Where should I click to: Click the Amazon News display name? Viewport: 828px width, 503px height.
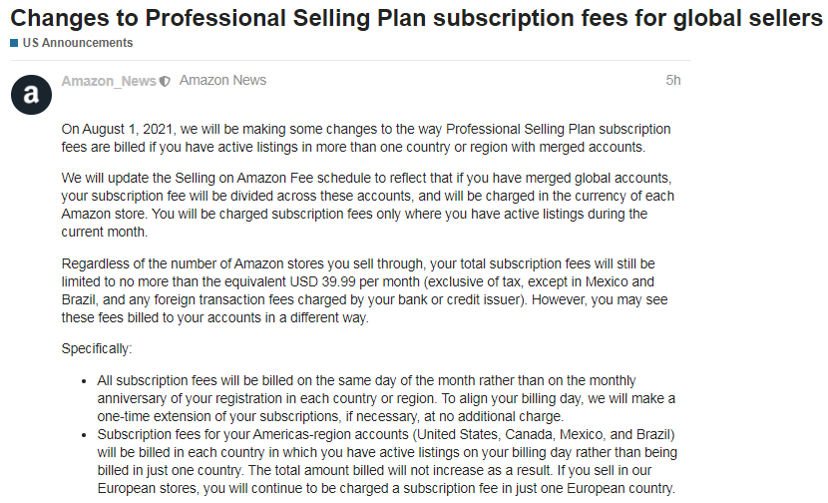click(x=222, y=80)
